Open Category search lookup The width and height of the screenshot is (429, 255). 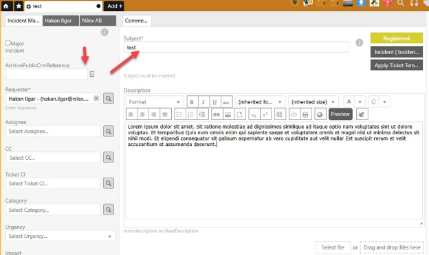pos(109,210)
